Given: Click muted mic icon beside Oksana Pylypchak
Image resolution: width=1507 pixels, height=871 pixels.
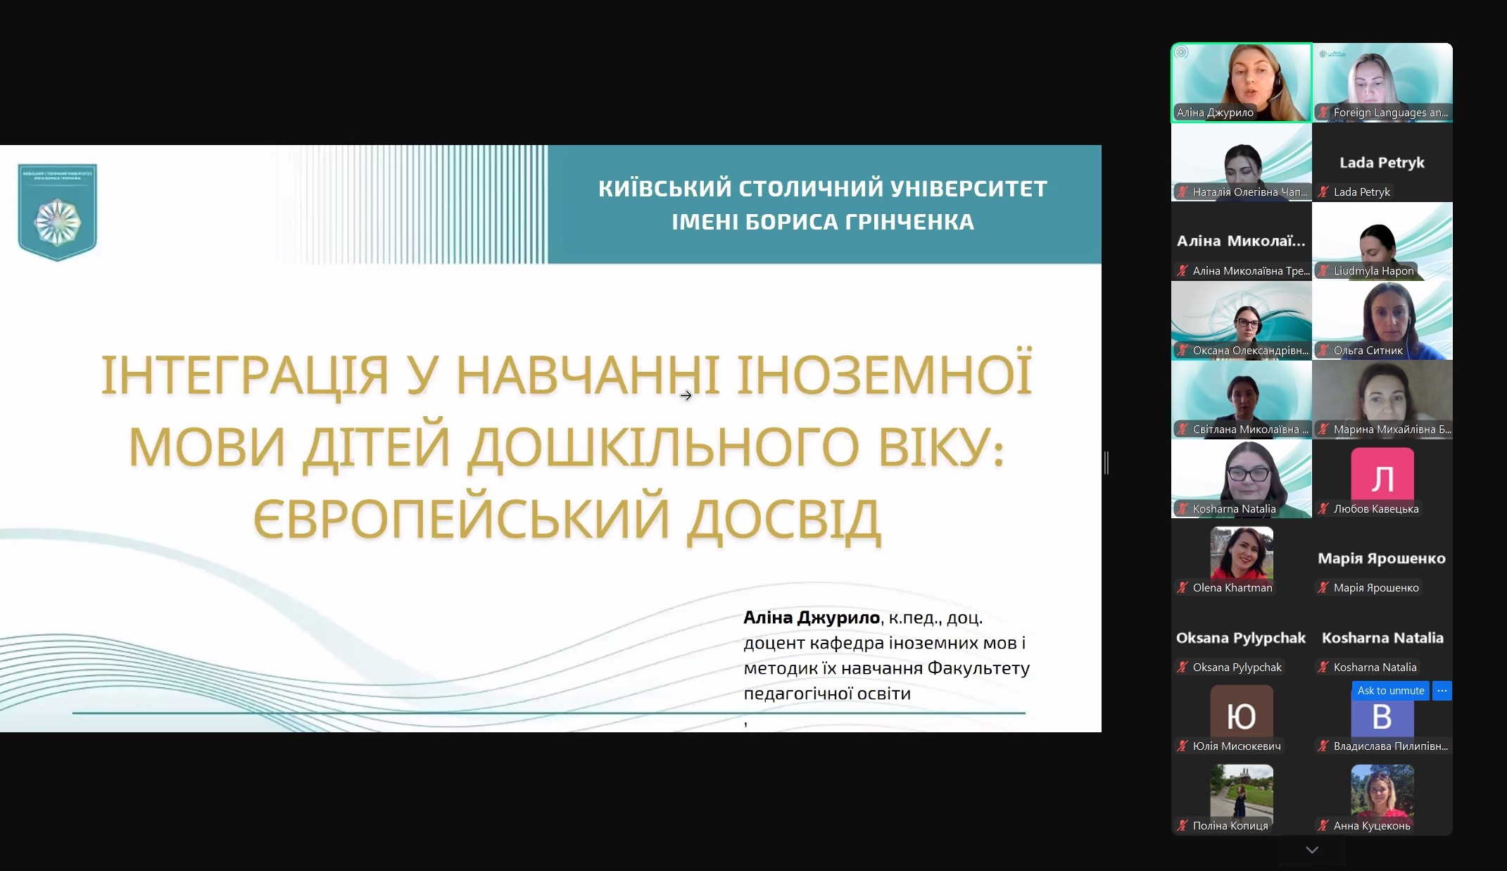Looking at the screenshot, I should click(1183, 667).
